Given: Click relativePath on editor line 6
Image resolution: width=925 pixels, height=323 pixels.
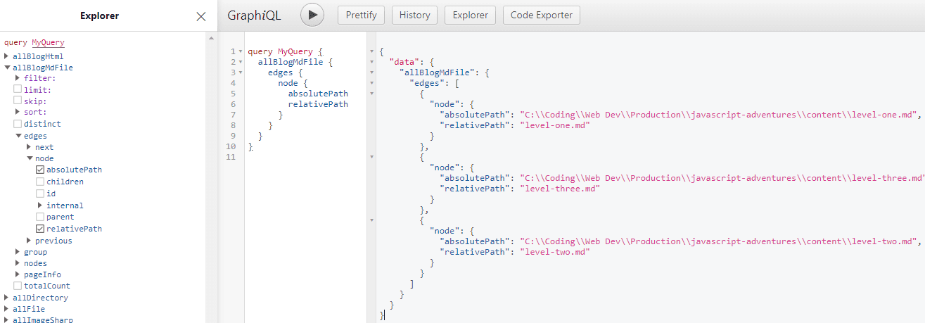Looking at the screenshot, I should 318,104.
